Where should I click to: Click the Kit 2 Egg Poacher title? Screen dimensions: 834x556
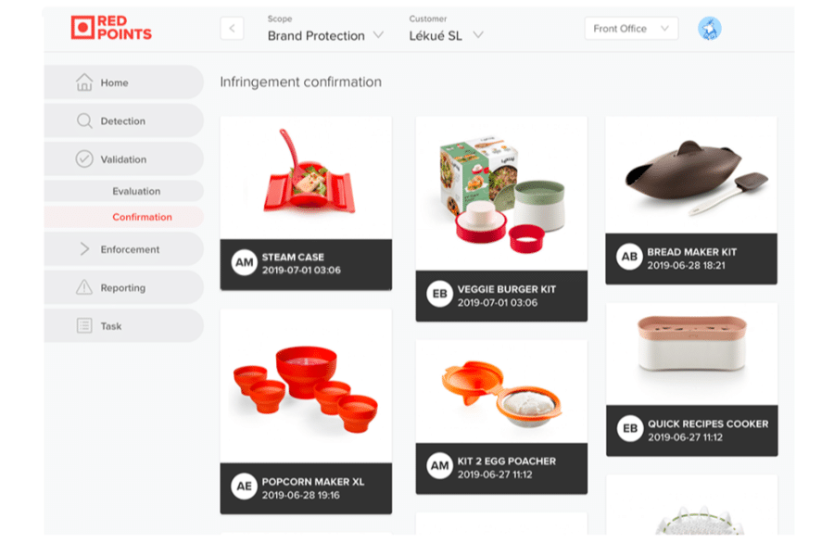pyautogui.click(x=506, y=461)
